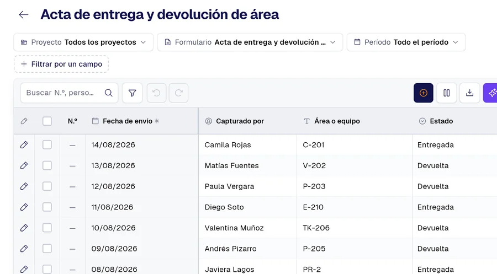Edit the 11/08/2026 row with pencil
The height and width of the screenshot is (274, 497).
coord(24,207)
